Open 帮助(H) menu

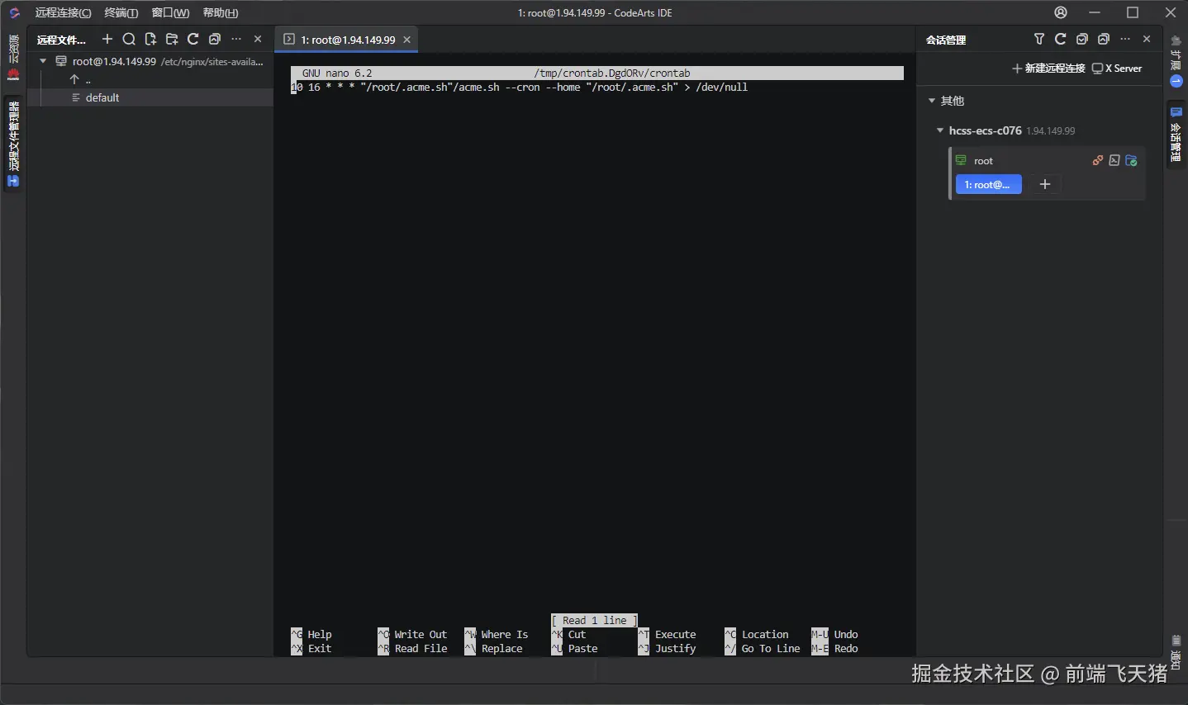221,12
